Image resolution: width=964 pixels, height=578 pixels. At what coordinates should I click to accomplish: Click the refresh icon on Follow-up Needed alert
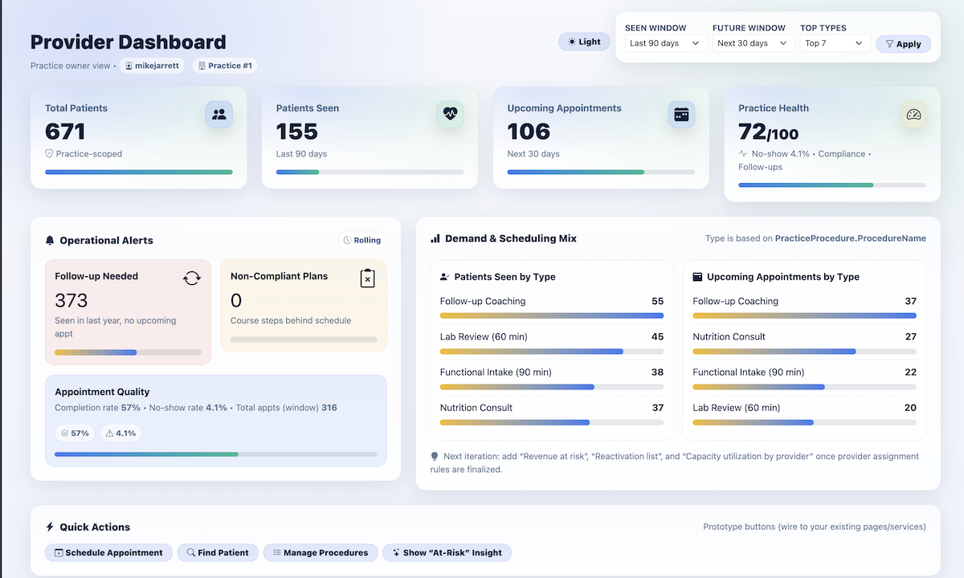click(x=191, y=277)
